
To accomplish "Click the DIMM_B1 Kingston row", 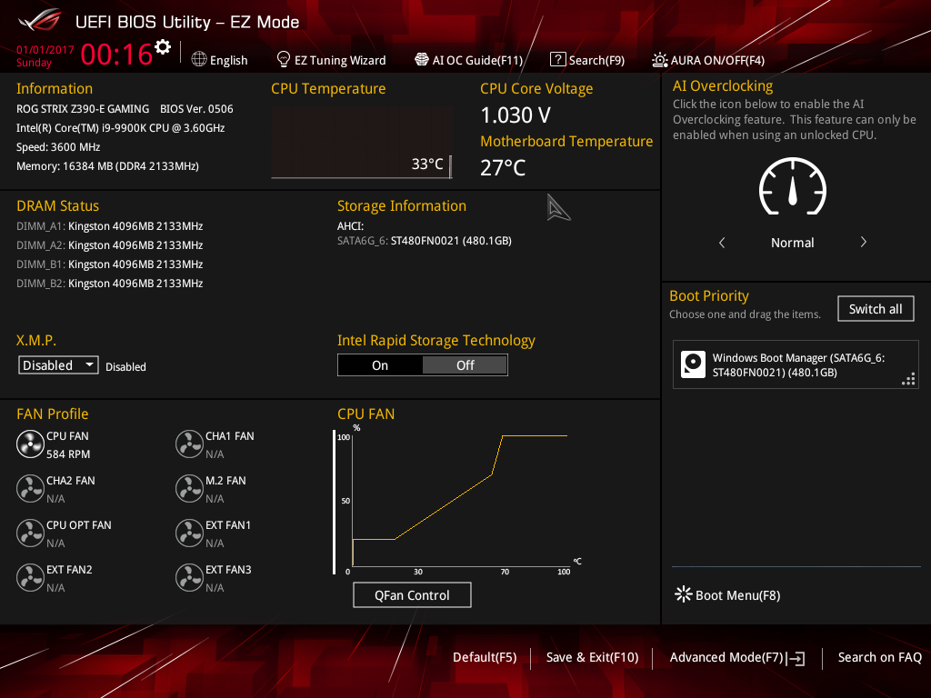I will pyautogui.click(x=110, y=264).
